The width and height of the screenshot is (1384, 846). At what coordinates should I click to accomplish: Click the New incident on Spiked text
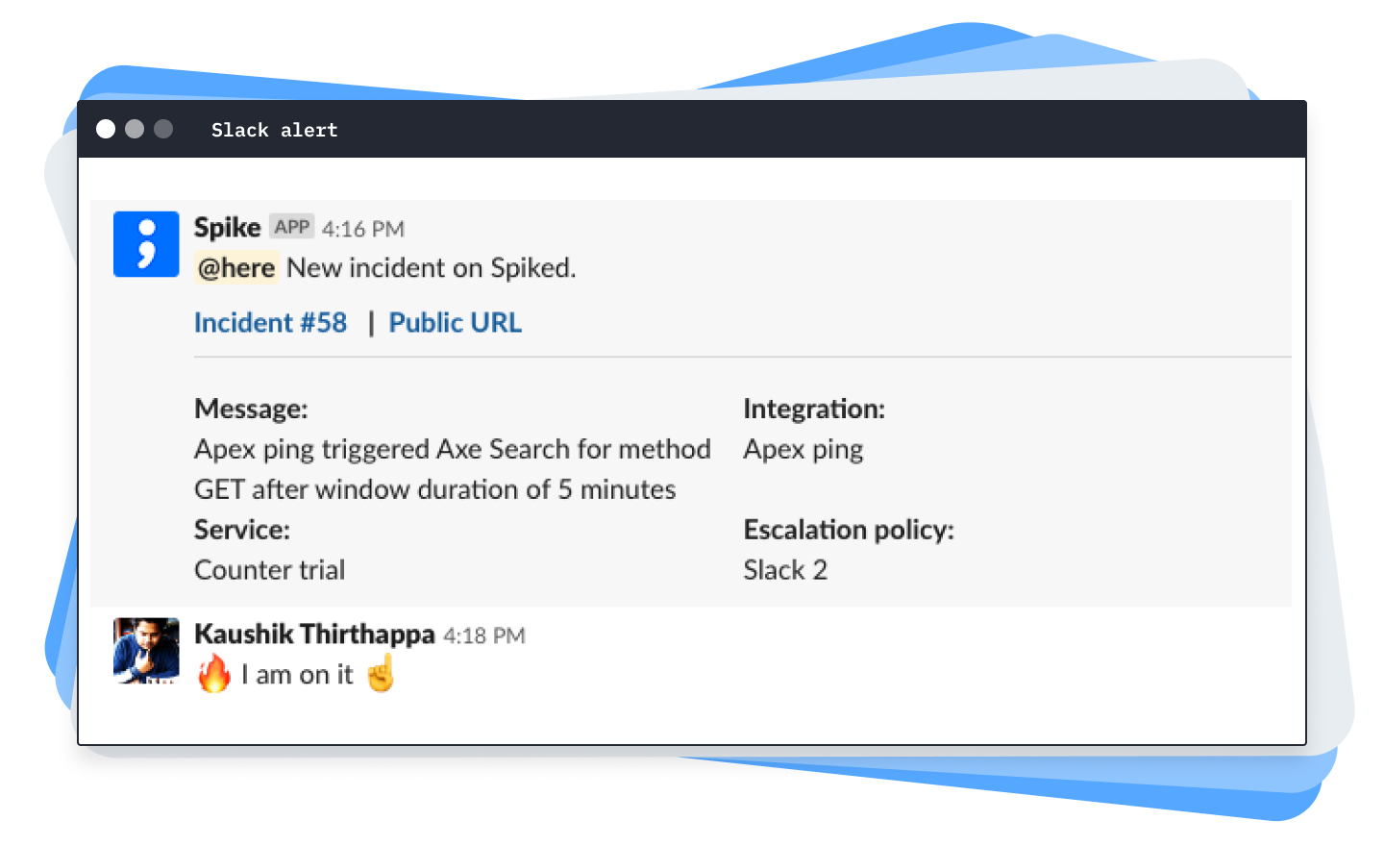click(431, 267)
